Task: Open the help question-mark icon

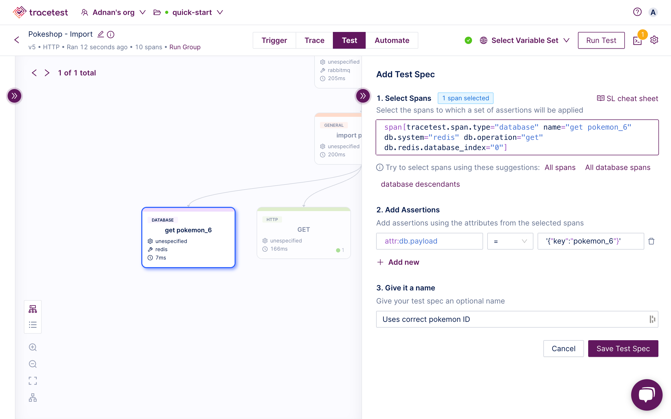Action: (x=637, y=12)
